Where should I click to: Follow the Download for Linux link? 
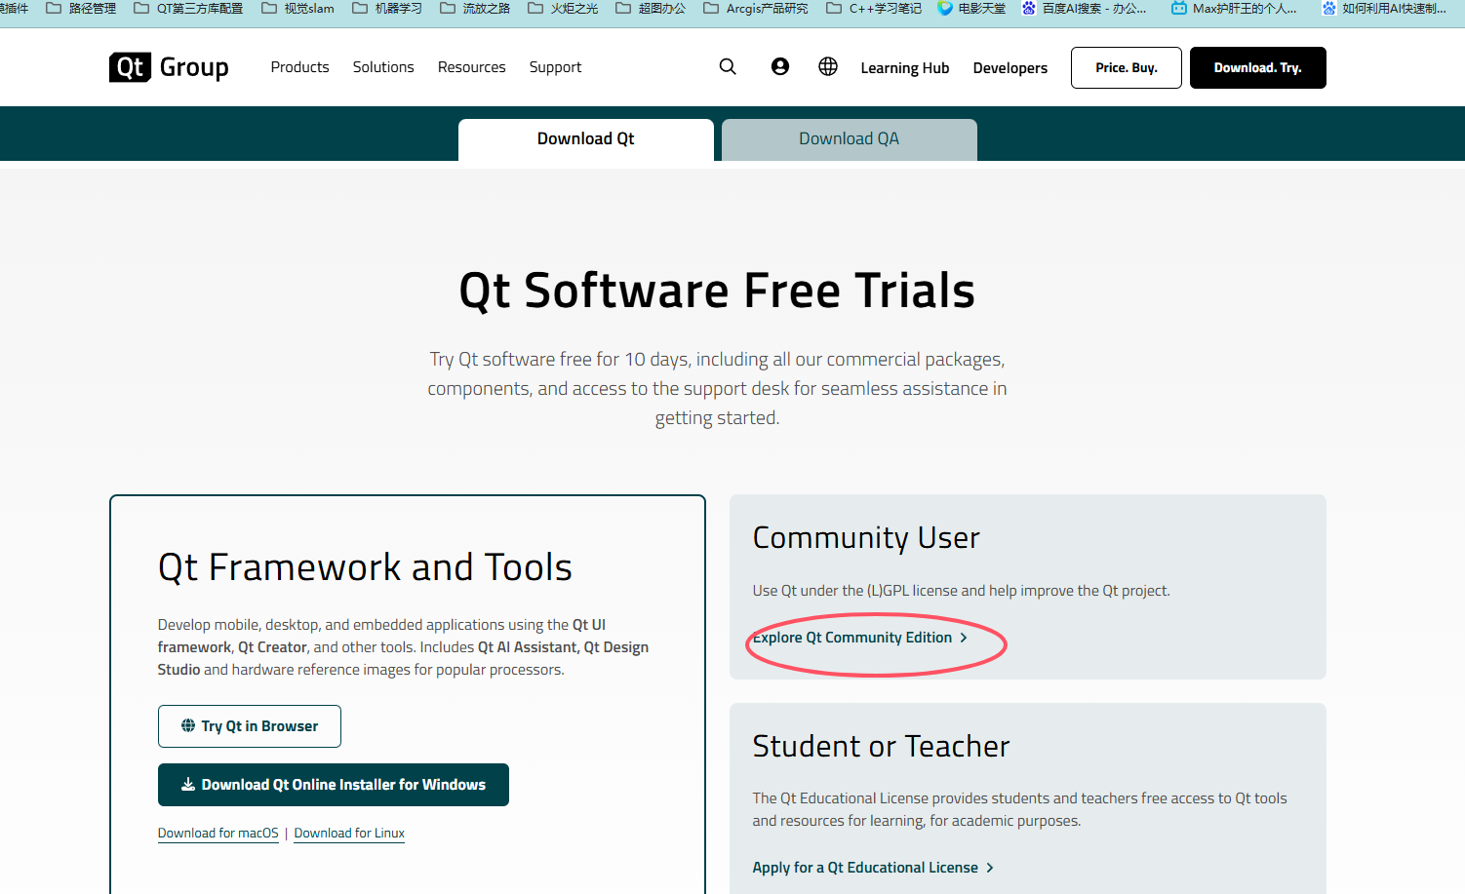(x=349, y=834)
